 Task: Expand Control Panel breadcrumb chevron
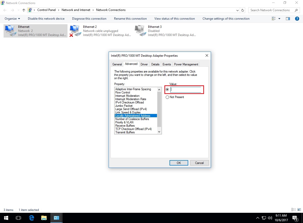pos(59,10)
